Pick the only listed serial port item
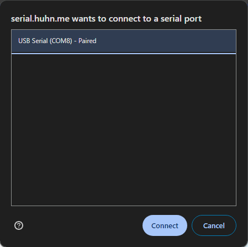Viewport: 248px width, 247px height. point(124,41)
